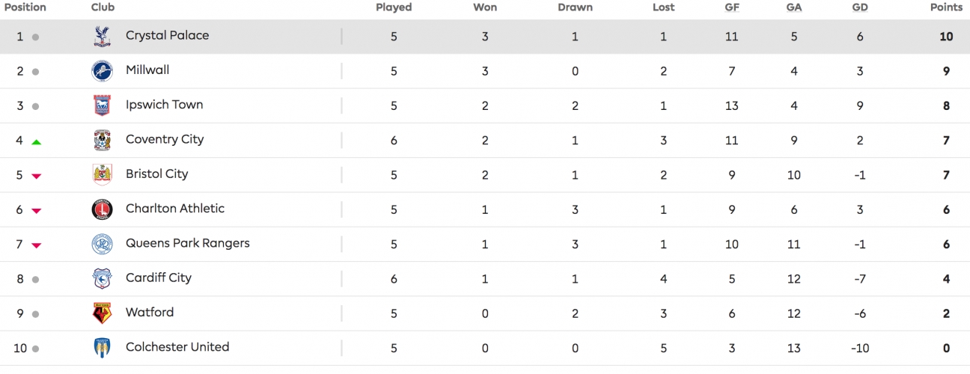970x374 pixels.
Task: Click the Colchester United badge
Action: coord(102,348)
